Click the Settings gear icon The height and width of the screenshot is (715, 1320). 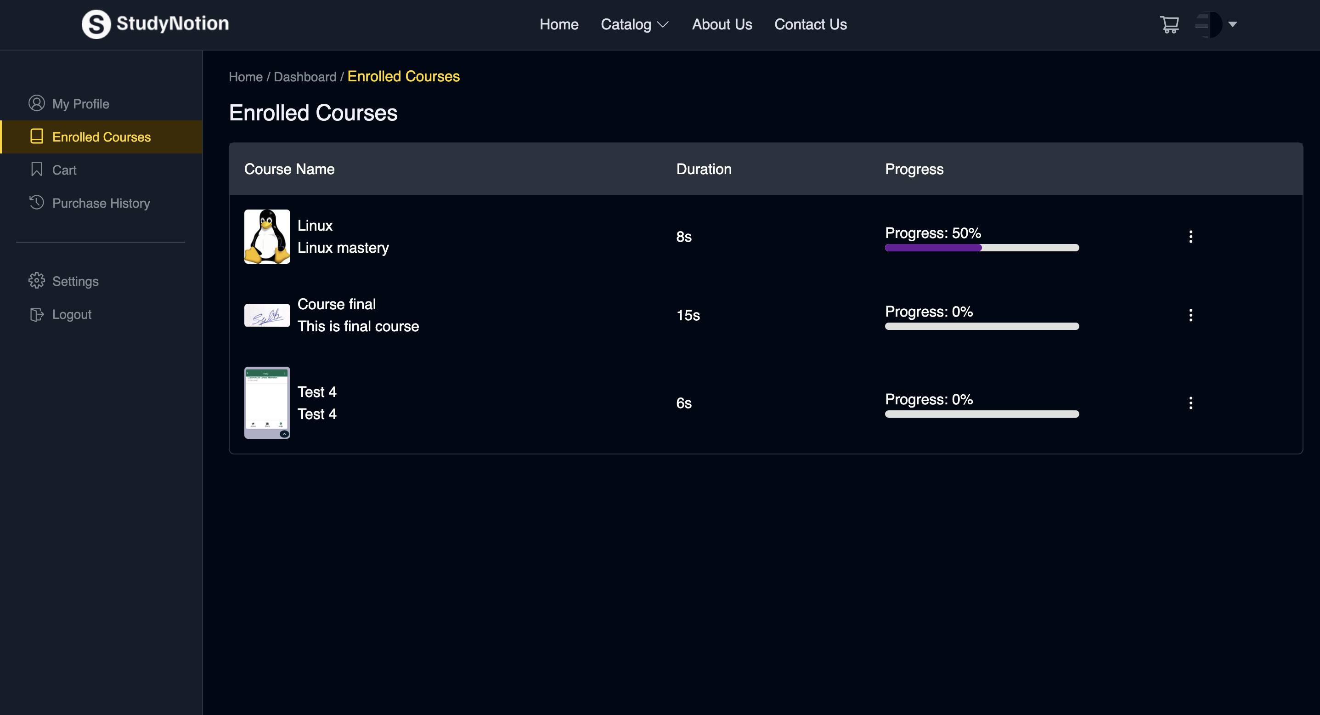click(x=36, y=280)
